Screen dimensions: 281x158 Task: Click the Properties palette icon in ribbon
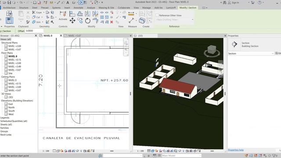[9, 21]
